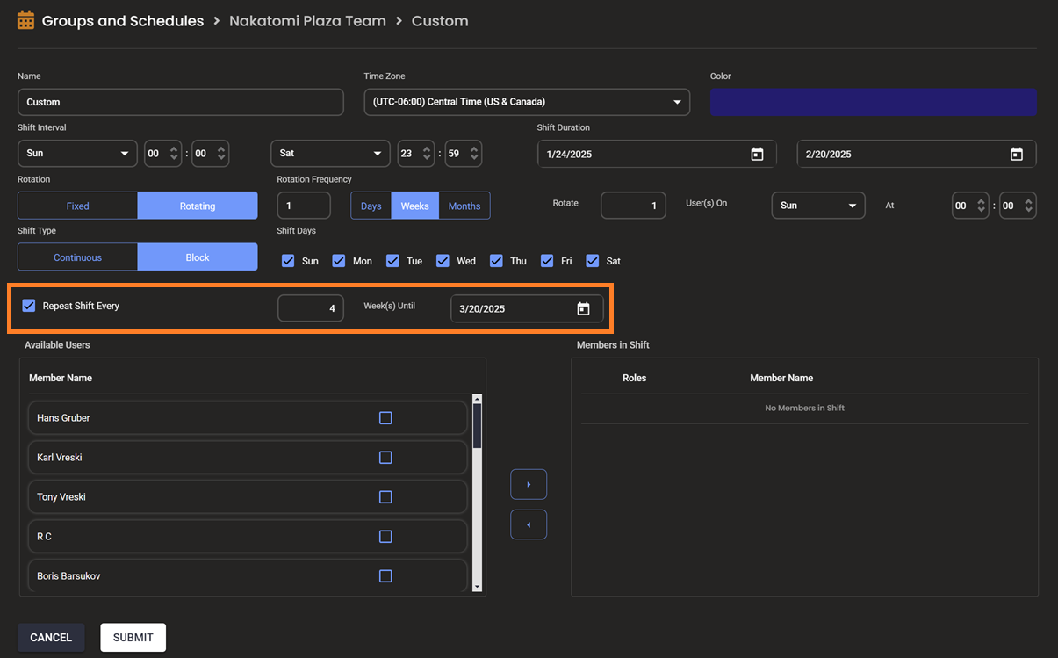Screen dimensions: 1058x658
Task: Uncheck the Repeat Shift Every checkbox
Action: click(29, 306)
